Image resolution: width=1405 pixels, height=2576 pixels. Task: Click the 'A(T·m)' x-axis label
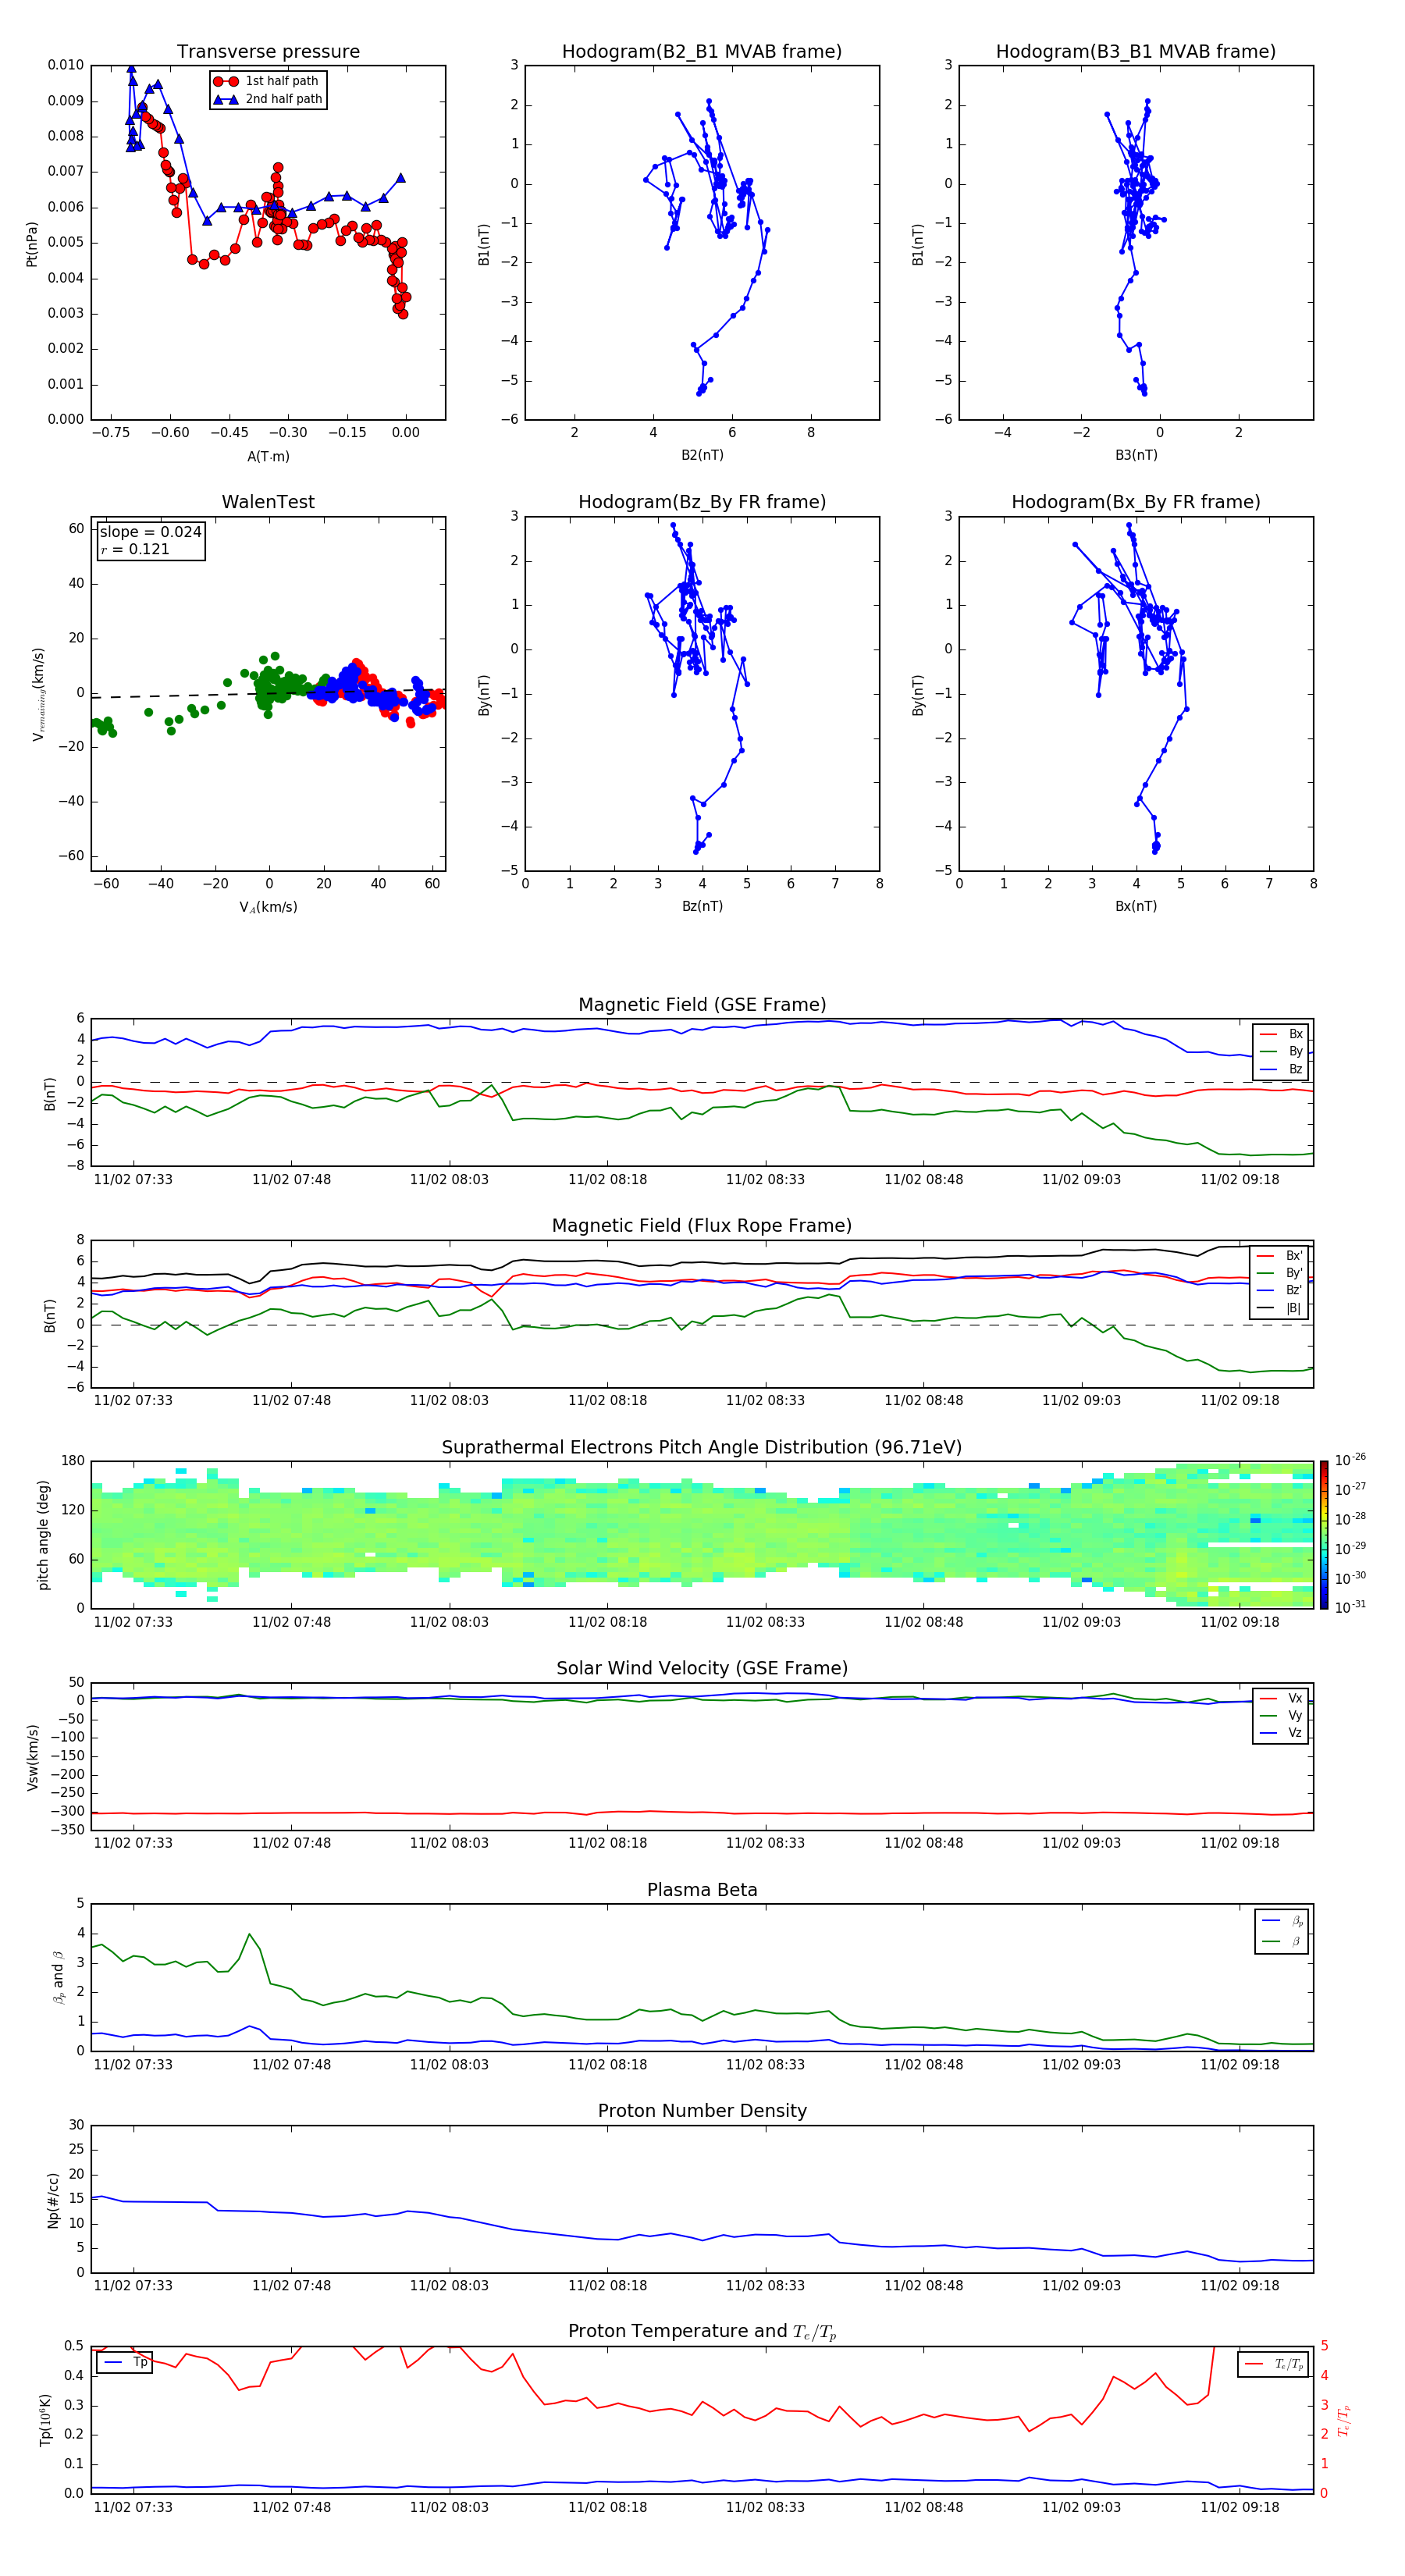pos(268,456)
